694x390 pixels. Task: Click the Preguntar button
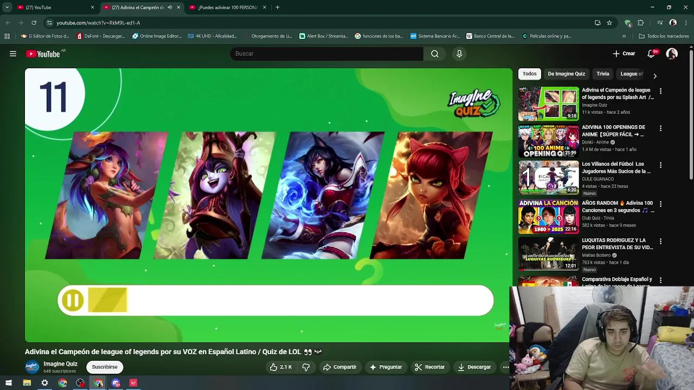(x=385, y=367)
